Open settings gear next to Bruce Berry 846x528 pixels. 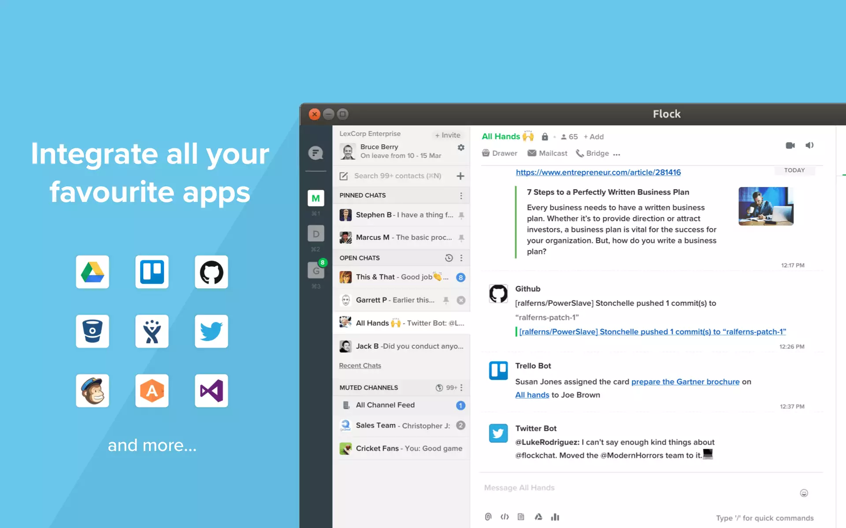click(x=461, y=147)
